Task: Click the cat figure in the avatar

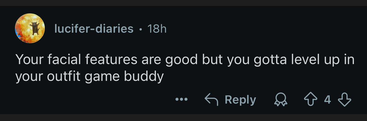Action: [x=35, y=28]
